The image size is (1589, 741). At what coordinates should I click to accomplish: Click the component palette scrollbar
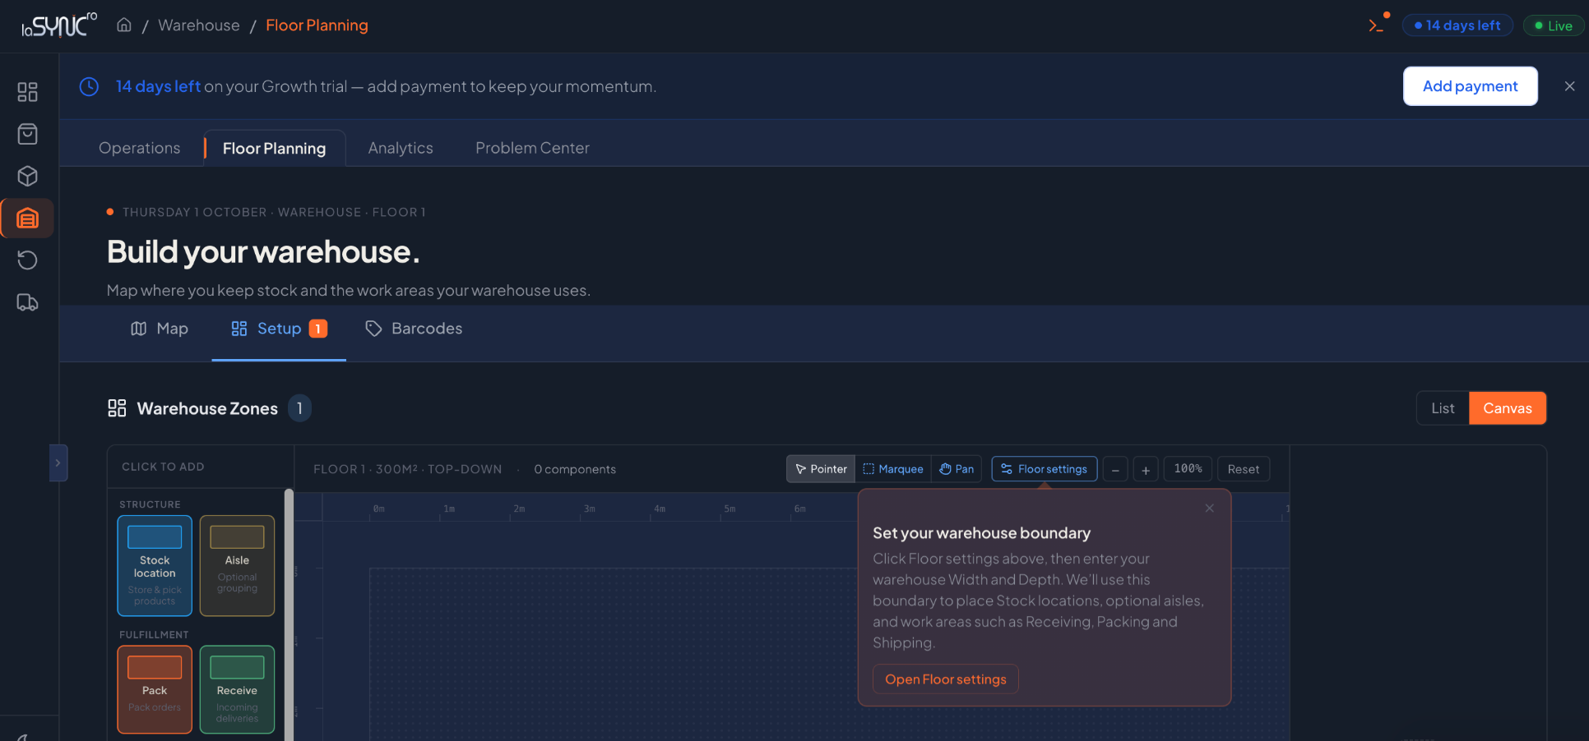click(289, 614)
